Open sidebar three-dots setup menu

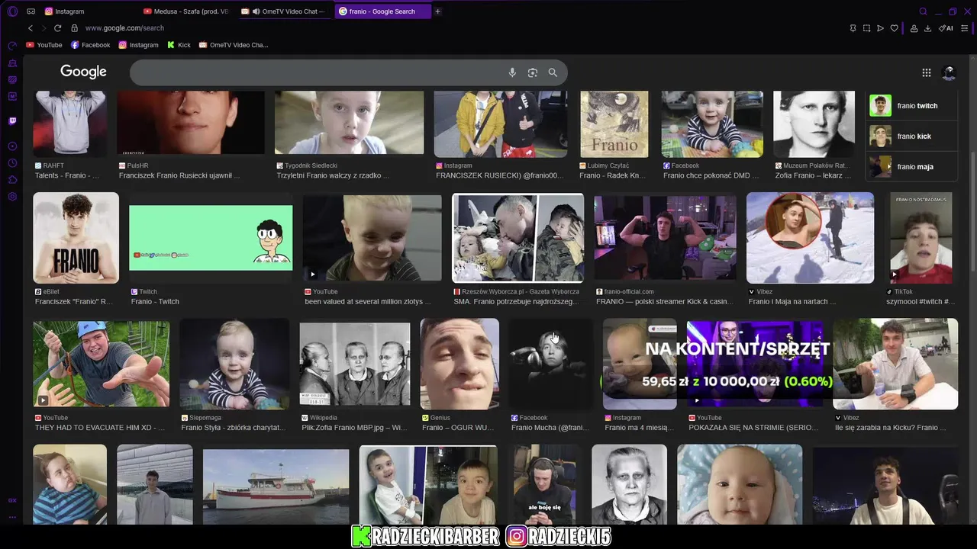tap(12, 517)
